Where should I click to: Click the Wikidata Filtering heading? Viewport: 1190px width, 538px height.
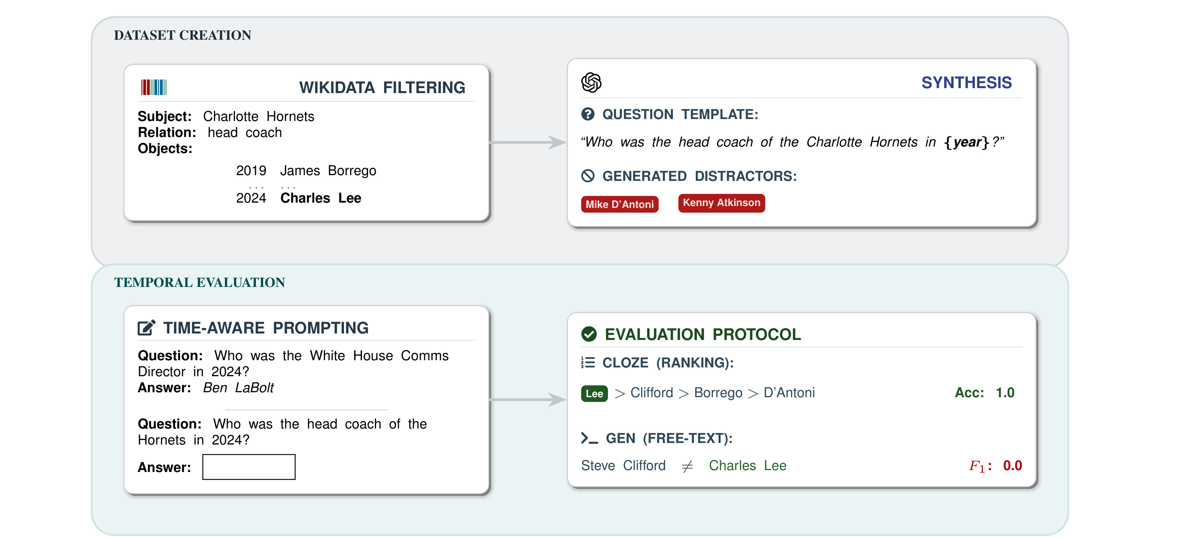pos(381,87)
